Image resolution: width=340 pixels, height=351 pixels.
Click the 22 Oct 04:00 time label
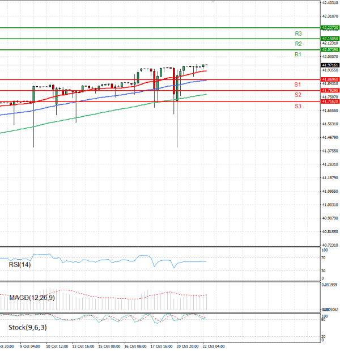click(214, 346)
